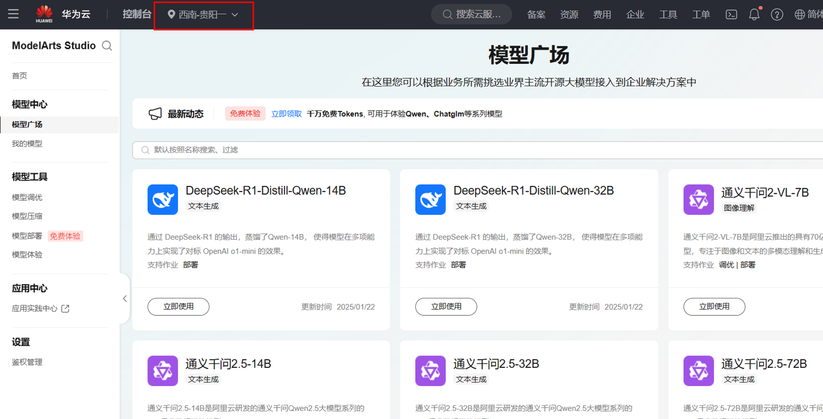The width and height of the screenshot is (823, 419).
Task: Open the 通义千问2.5-32B model title
Action: click(x=496, y=364)
